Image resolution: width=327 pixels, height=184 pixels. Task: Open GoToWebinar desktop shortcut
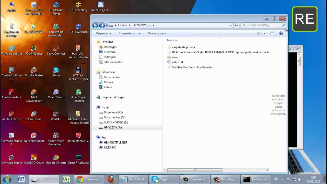point(78,29)
